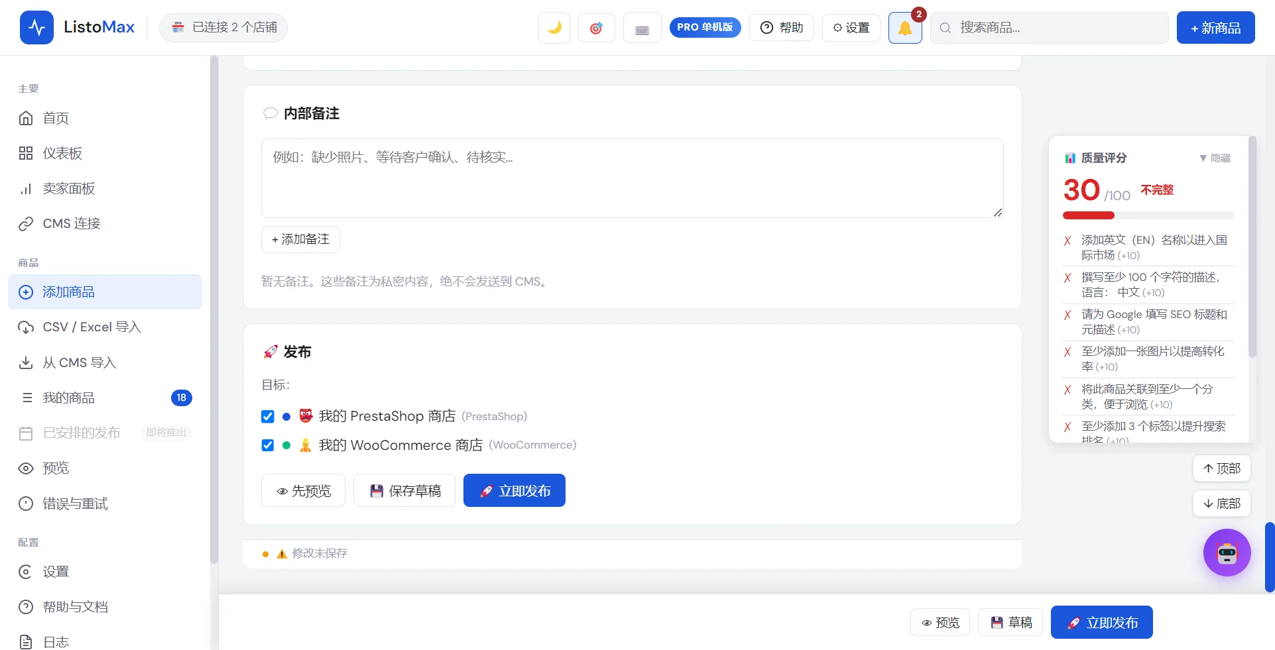
Task: Click the quality score progress bar
Action: [1148, 215]
